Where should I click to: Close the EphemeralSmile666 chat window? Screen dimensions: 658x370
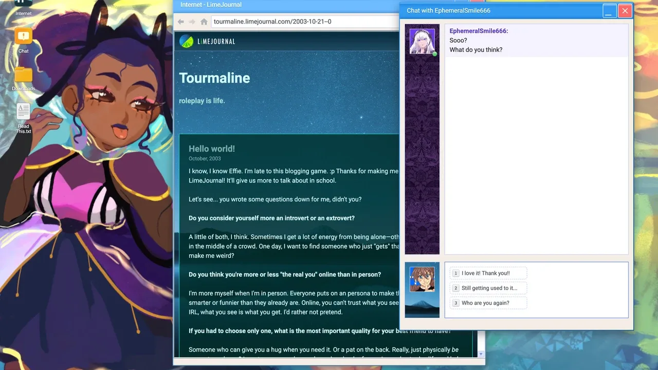(625, 11)
